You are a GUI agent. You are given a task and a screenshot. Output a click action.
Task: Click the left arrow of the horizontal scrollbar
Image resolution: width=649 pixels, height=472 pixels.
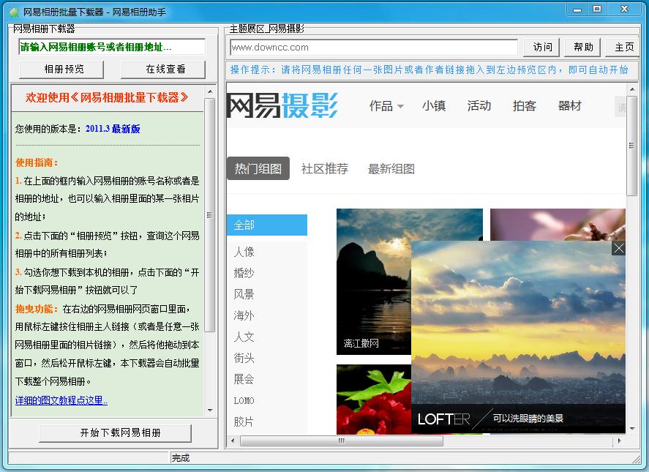tap(231, 441)
